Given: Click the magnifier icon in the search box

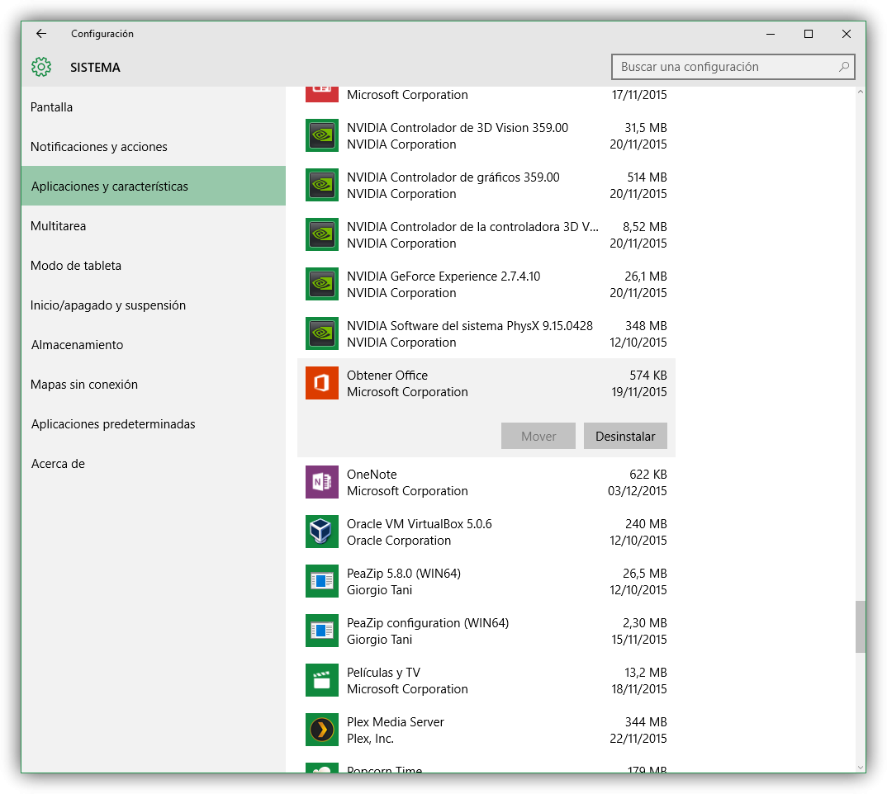Looking at the screenshot, I should click(843, 67).
